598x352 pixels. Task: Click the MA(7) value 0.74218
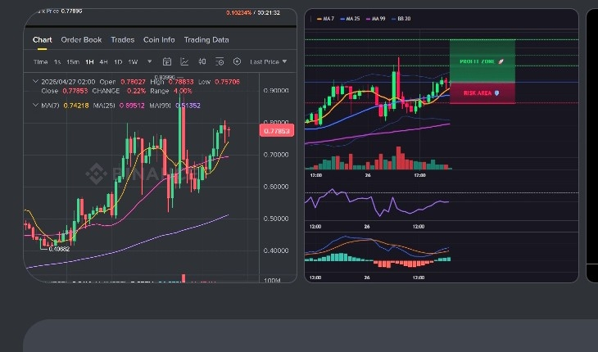click(76, 106)
